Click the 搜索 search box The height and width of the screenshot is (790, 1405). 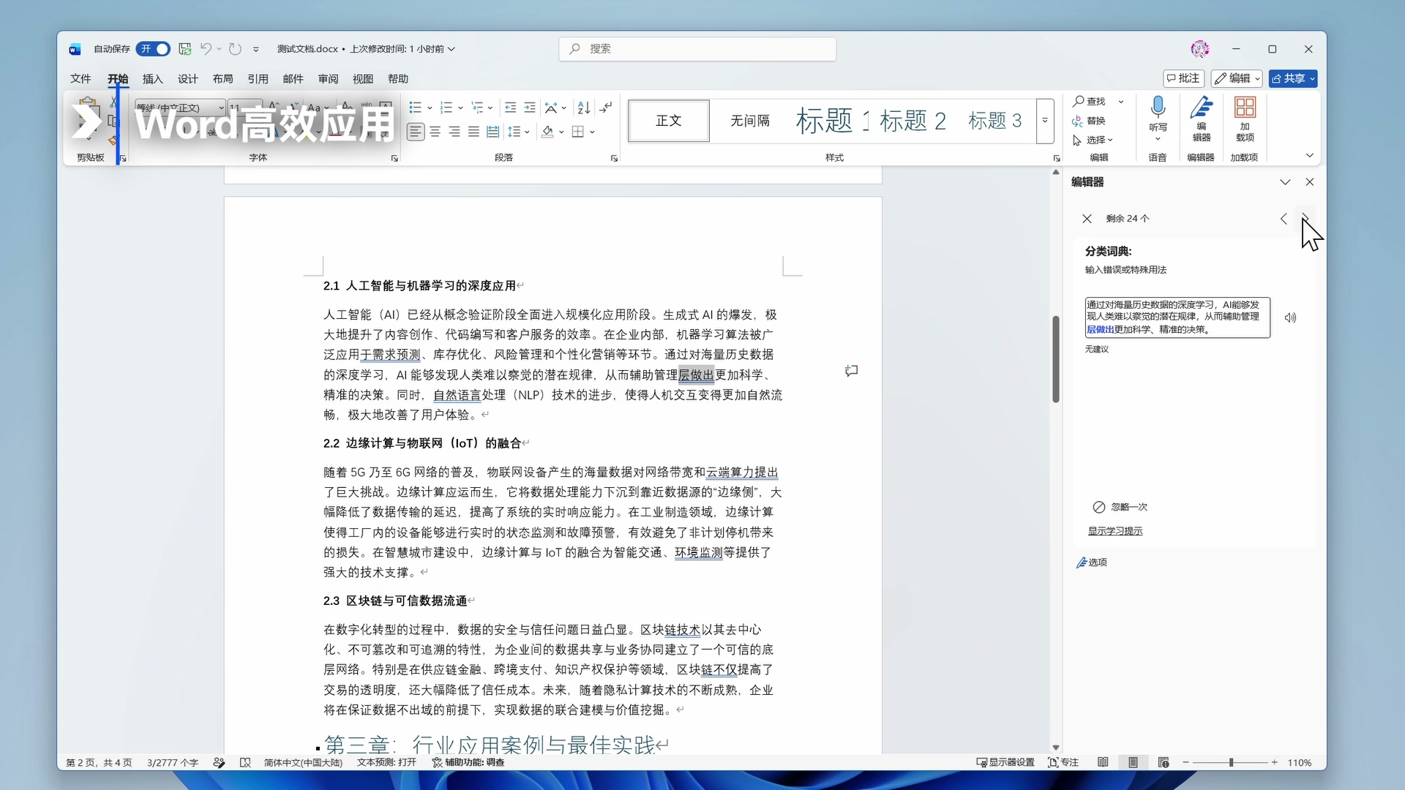tap(697, 49)
